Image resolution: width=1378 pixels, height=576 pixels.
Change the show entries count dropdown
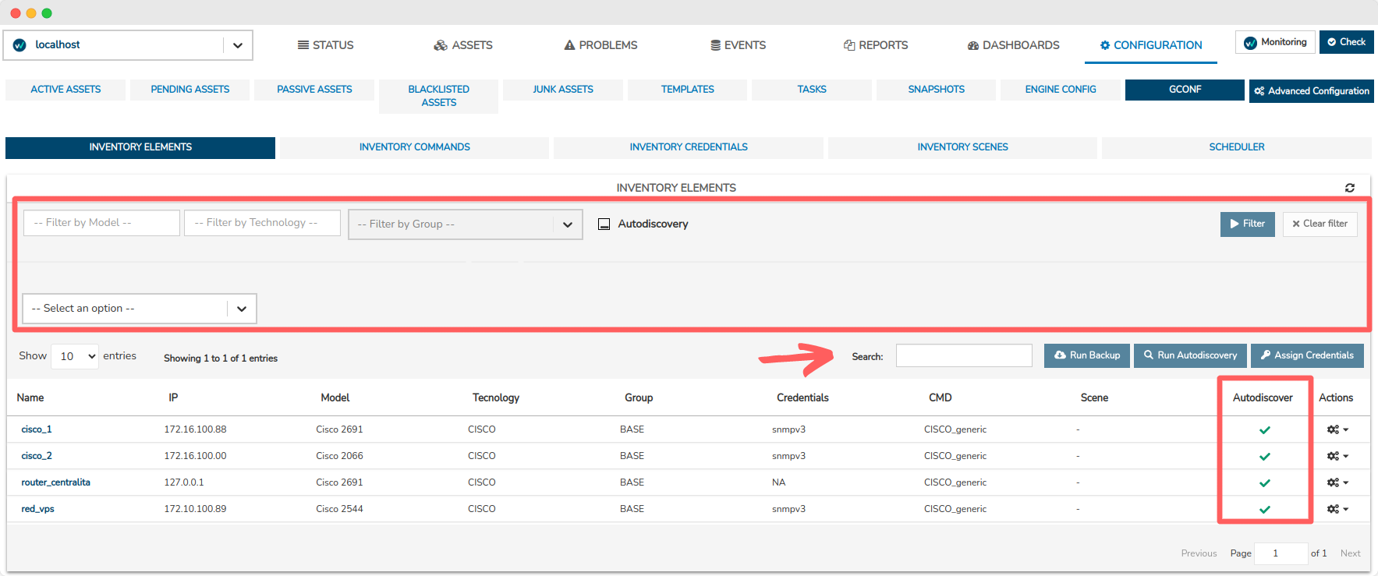[75, 356]
